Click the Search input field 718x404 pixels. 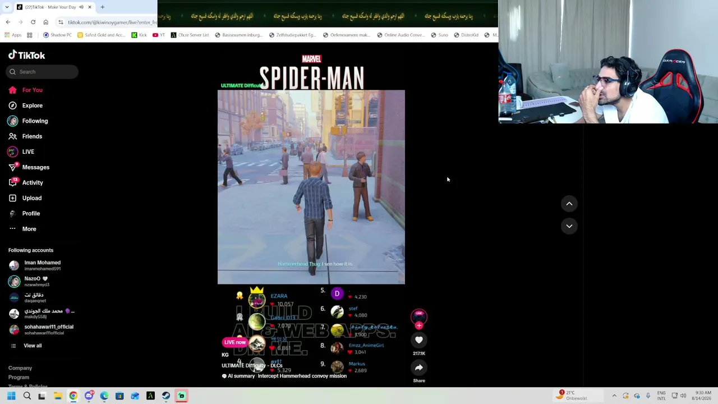tap(43, 72)
